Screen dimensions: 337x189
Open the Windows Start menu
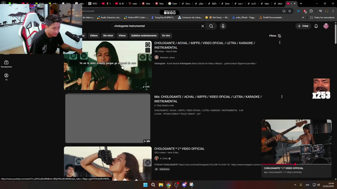coord(145,185)
